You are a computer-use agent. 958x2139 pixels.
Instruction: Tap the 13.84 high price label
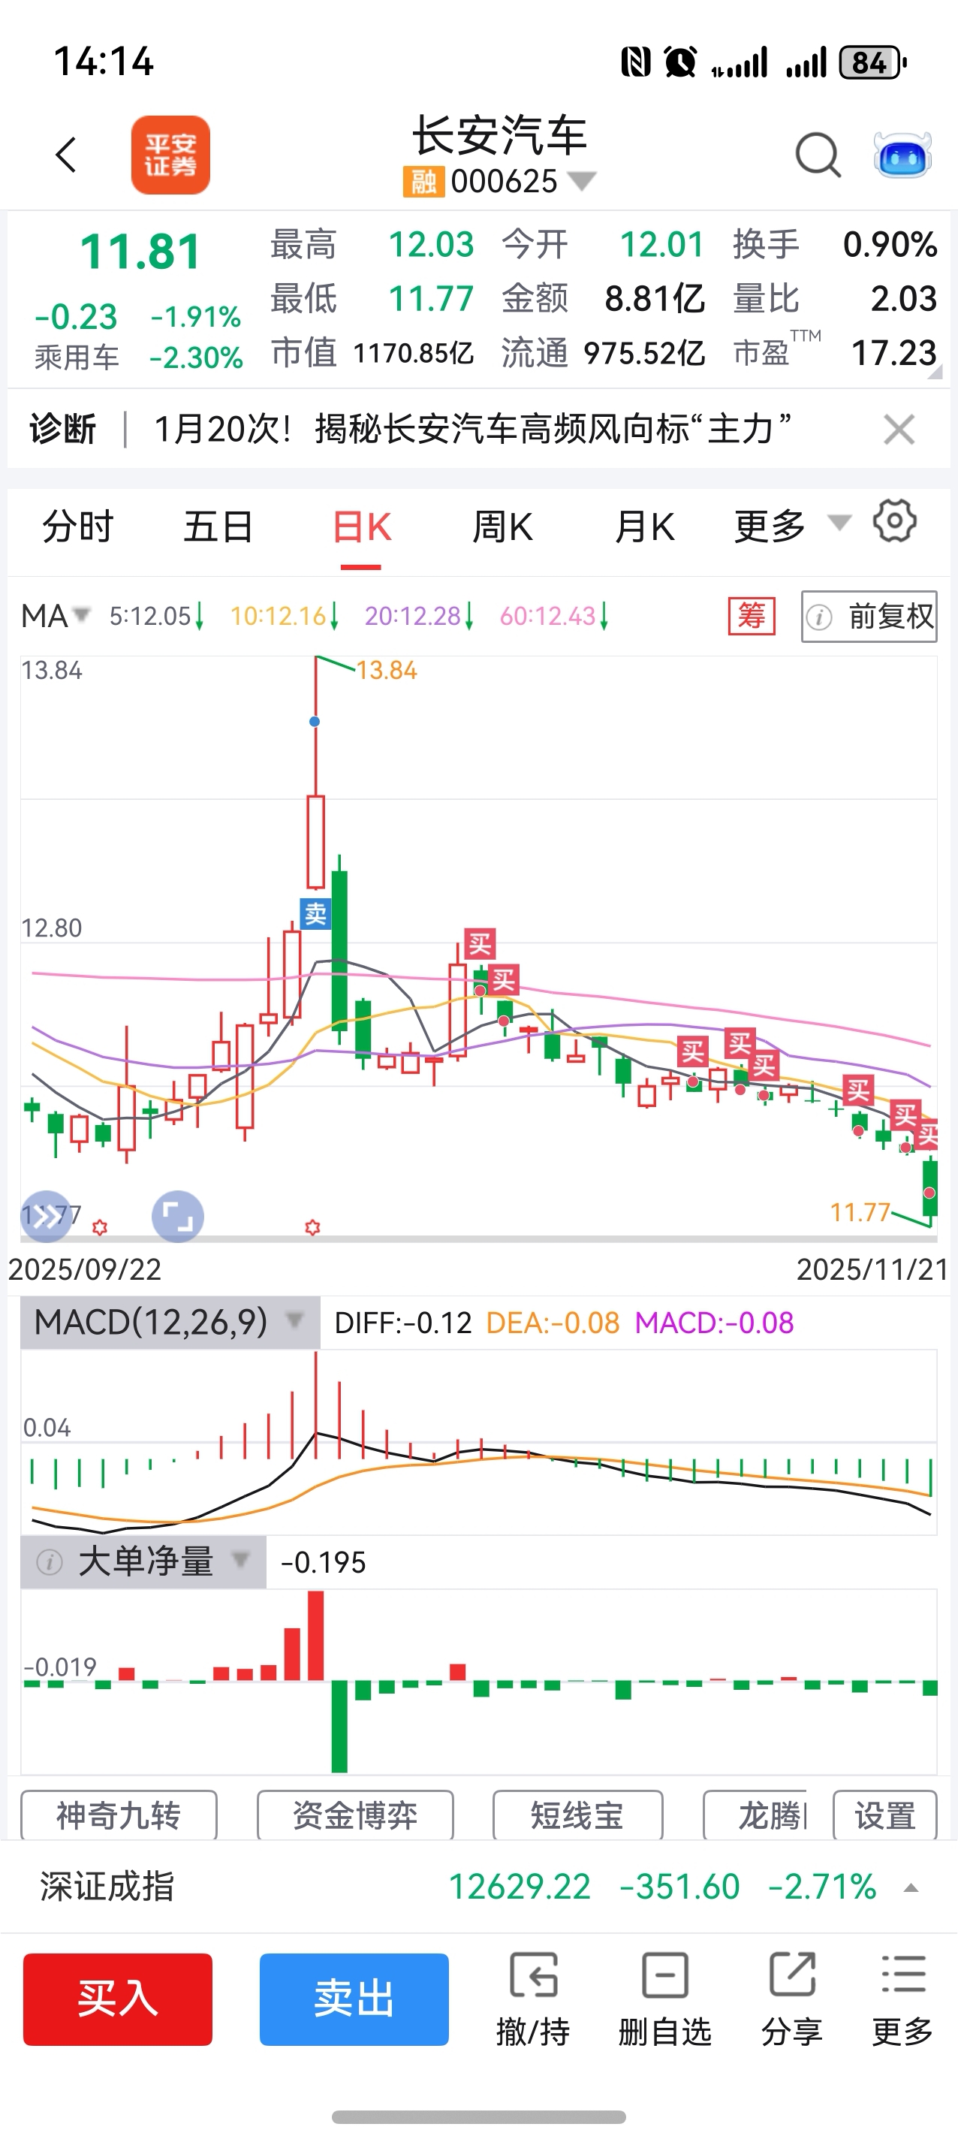point(387,670)
